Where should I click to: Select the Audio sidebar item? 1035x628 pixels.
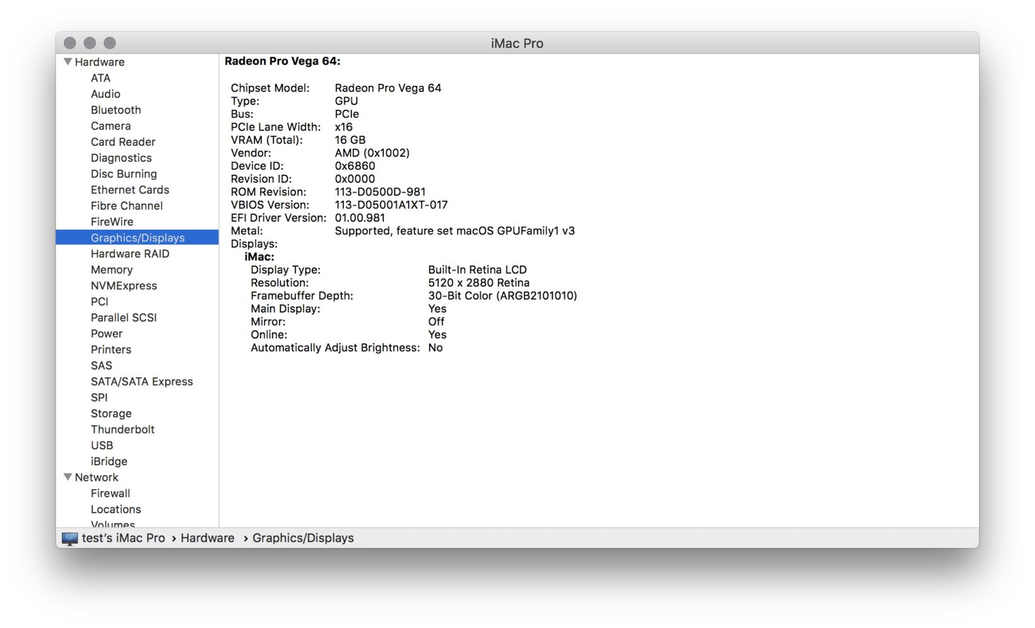[105, 94]
